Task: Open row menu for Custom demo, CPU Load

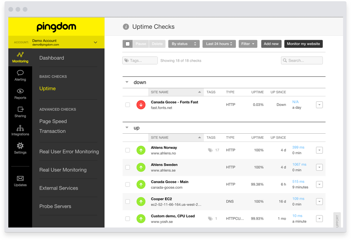Action: click(319, 218)
